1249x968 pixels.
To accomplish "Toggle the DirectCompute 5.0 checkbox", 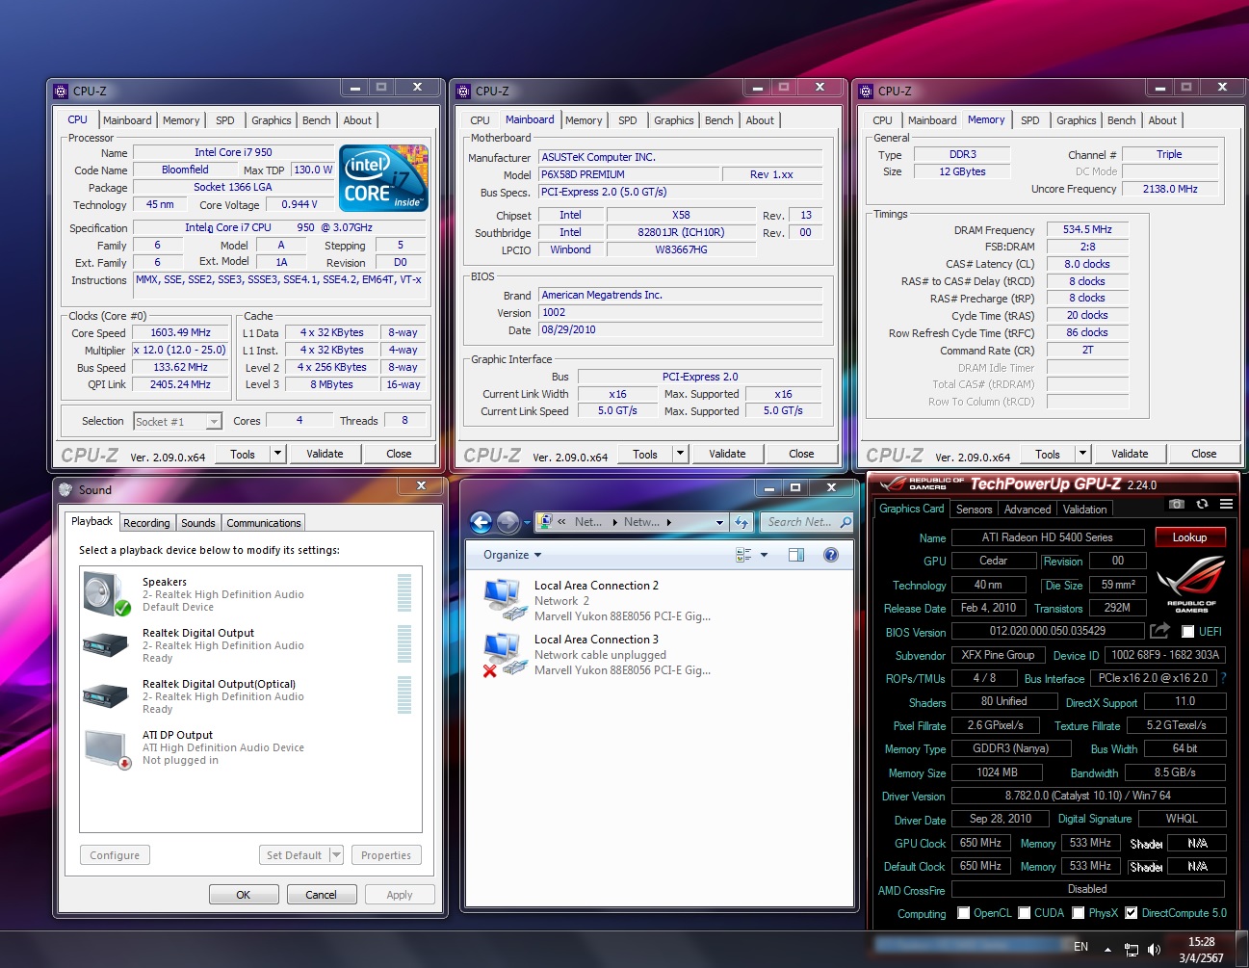I will tap(1132, 913).
